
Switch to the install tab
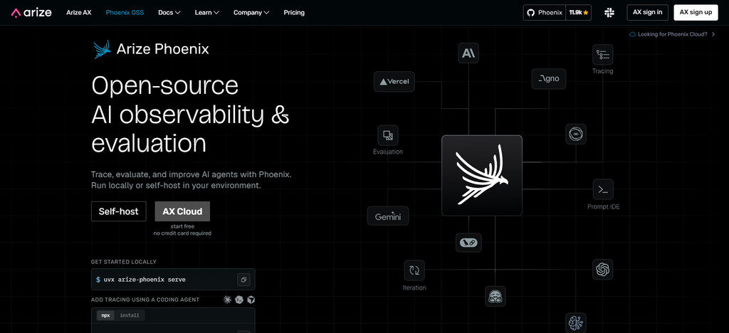[x=130, y=315]
